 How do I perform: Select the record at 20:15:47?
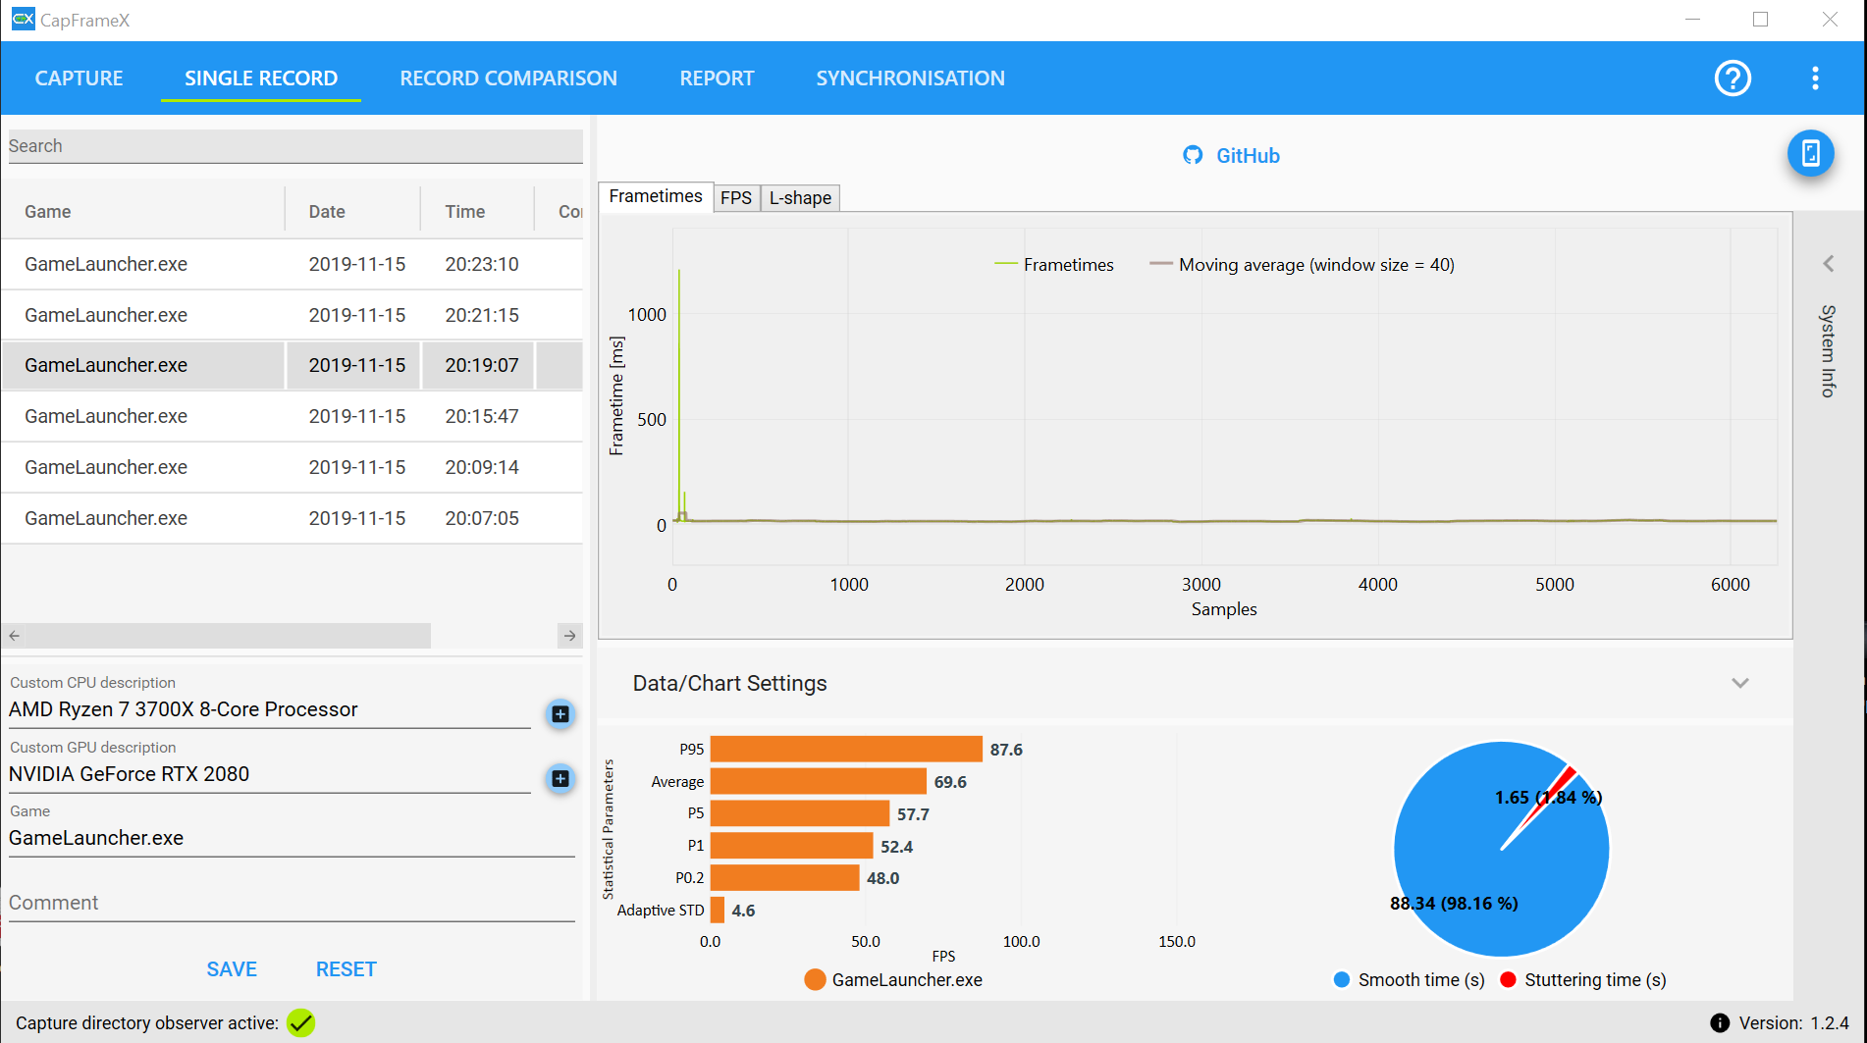[293, 416]
